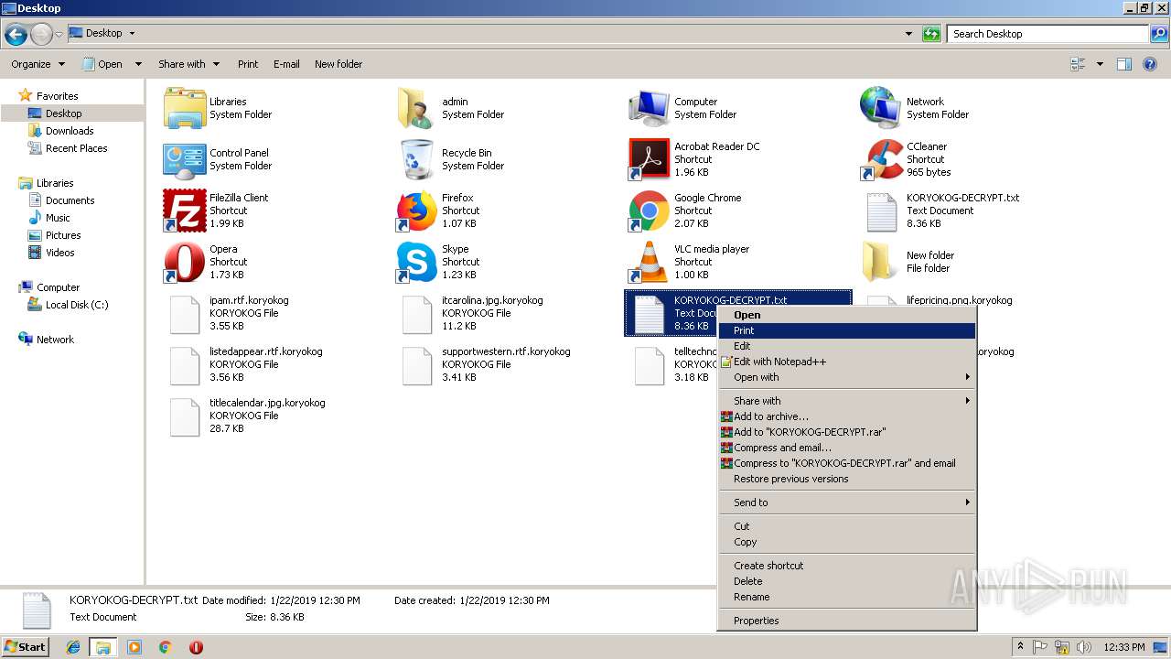
Task: Select the ipam.rtf.koryokog file icon
Action: point(184,314)
